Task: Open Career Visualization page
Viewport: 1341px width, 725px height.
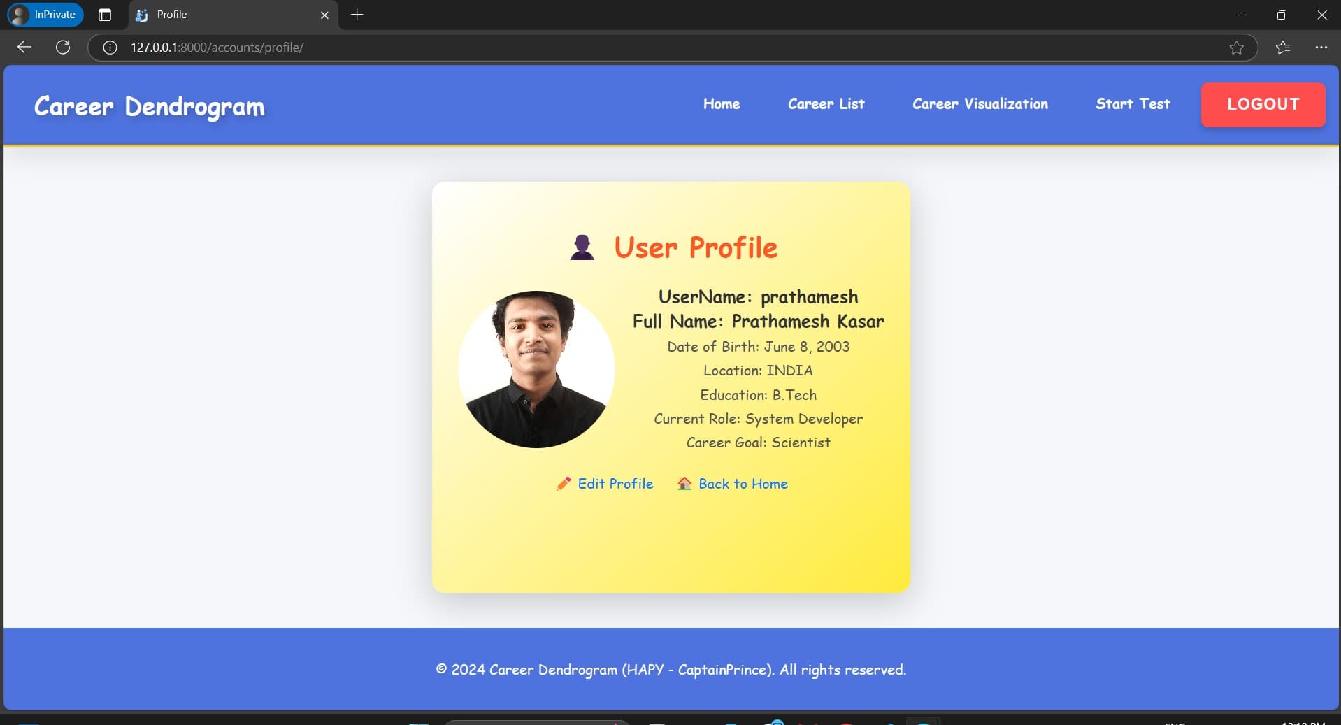Action: point(980,104)
